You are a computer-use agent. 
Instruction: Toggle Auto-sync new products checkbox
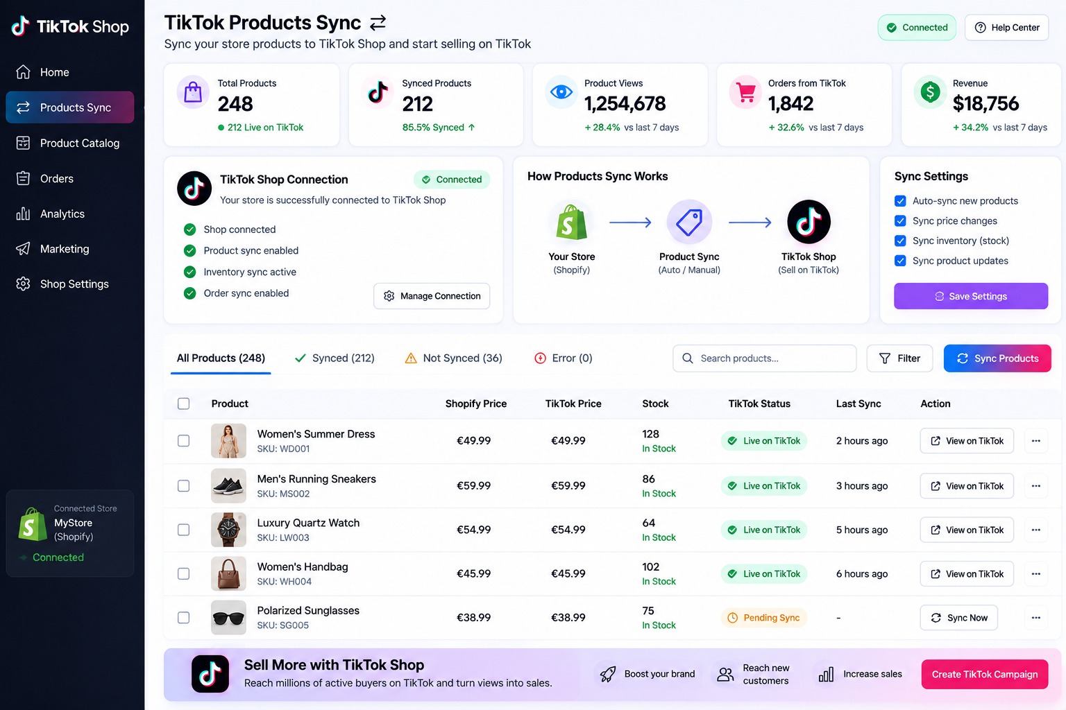[x=900, y=201]
